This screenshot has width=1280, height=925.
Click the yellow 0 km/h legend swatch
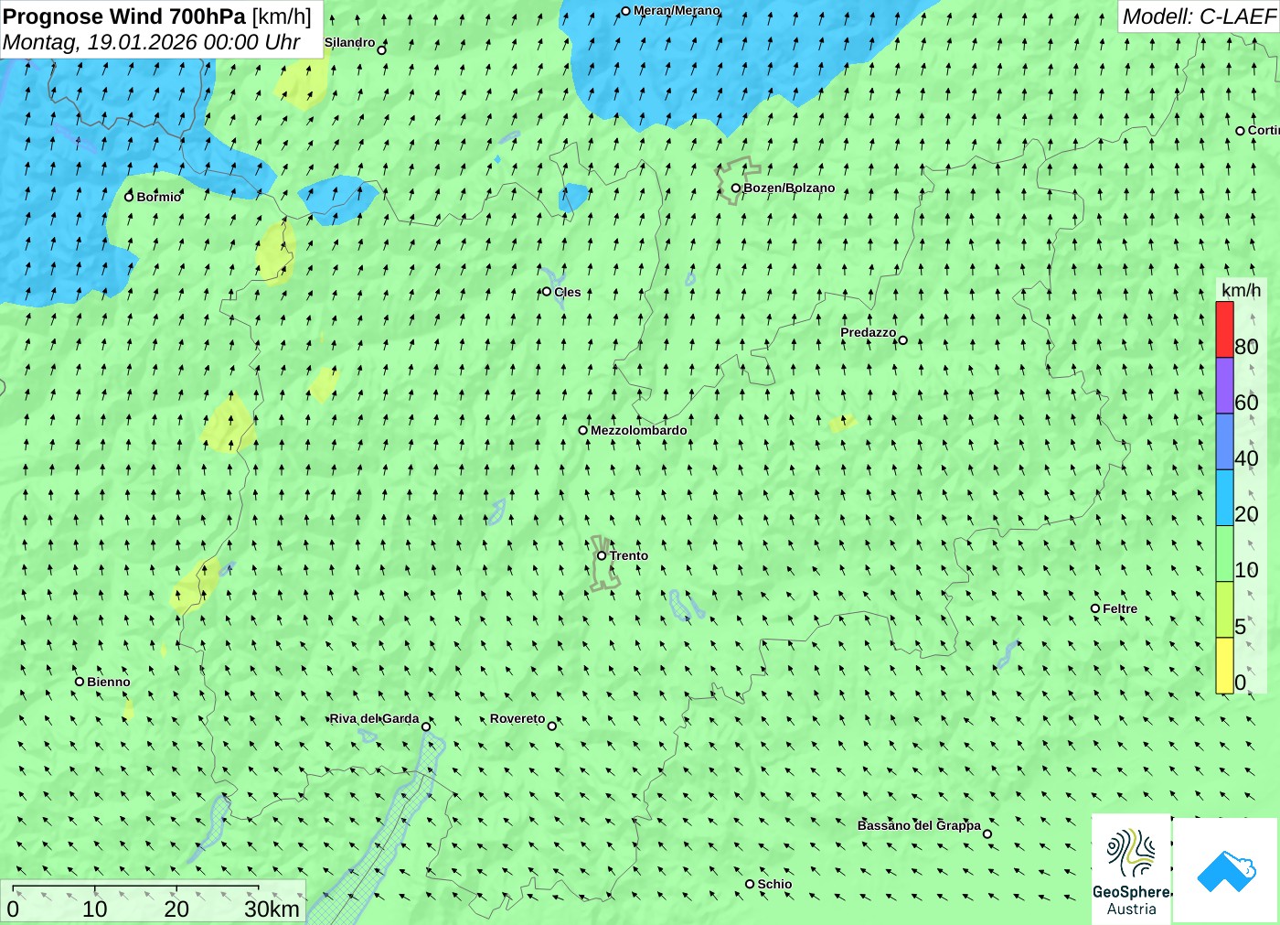pos(1224,665)
